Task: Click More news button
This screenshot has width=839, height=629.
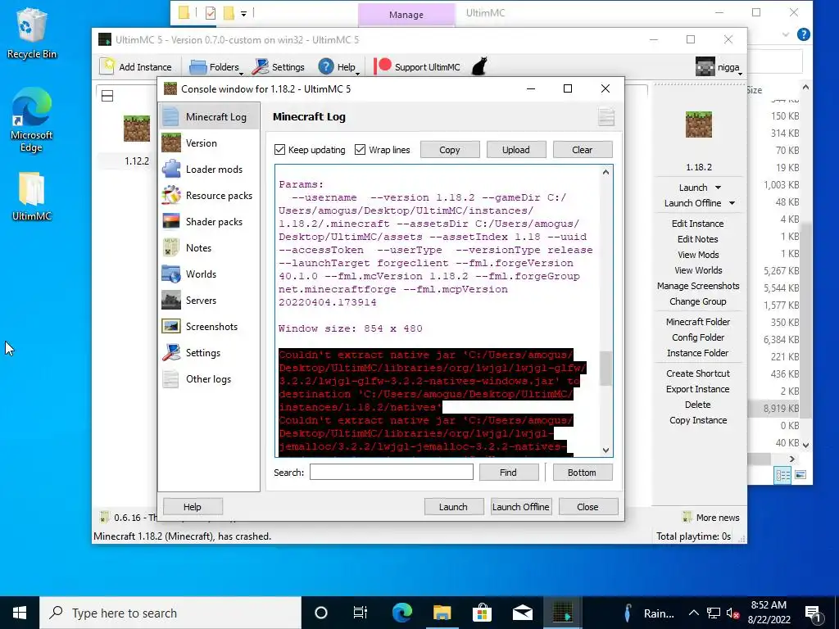Action: coord(711,518)
